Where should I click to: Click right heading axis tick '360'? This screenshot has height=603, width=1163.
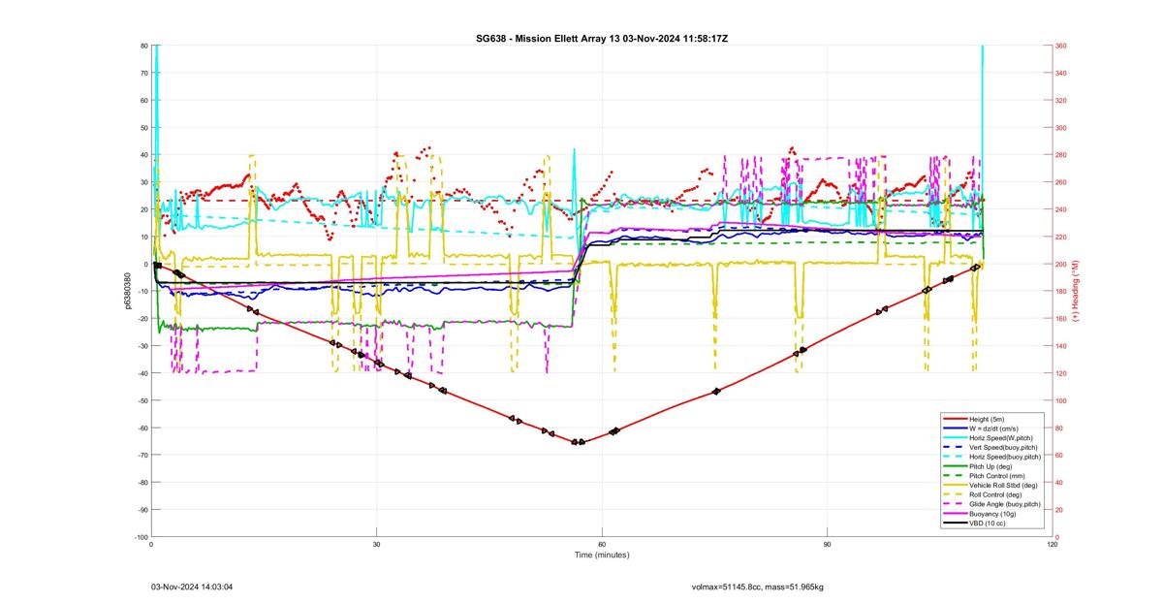click(x=1061, y=46)
